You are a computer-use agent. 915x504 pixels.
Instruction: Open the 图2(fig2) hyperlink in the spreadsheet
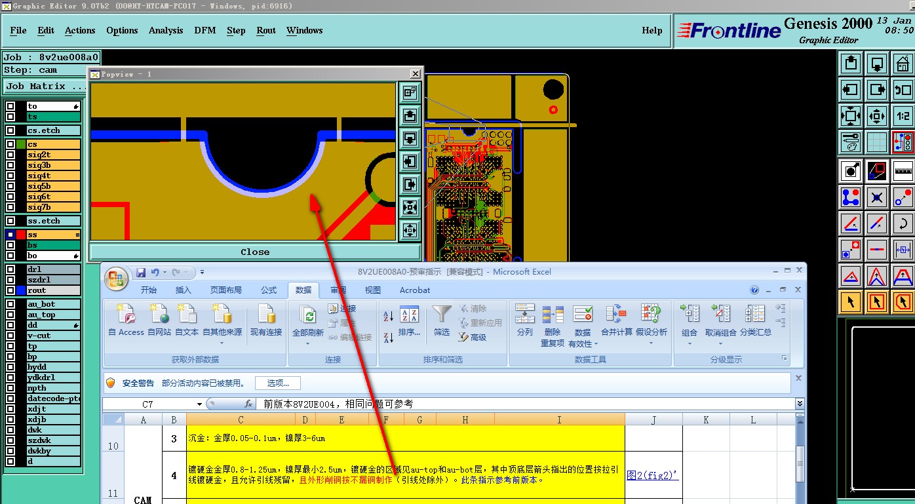pos(652,475)
